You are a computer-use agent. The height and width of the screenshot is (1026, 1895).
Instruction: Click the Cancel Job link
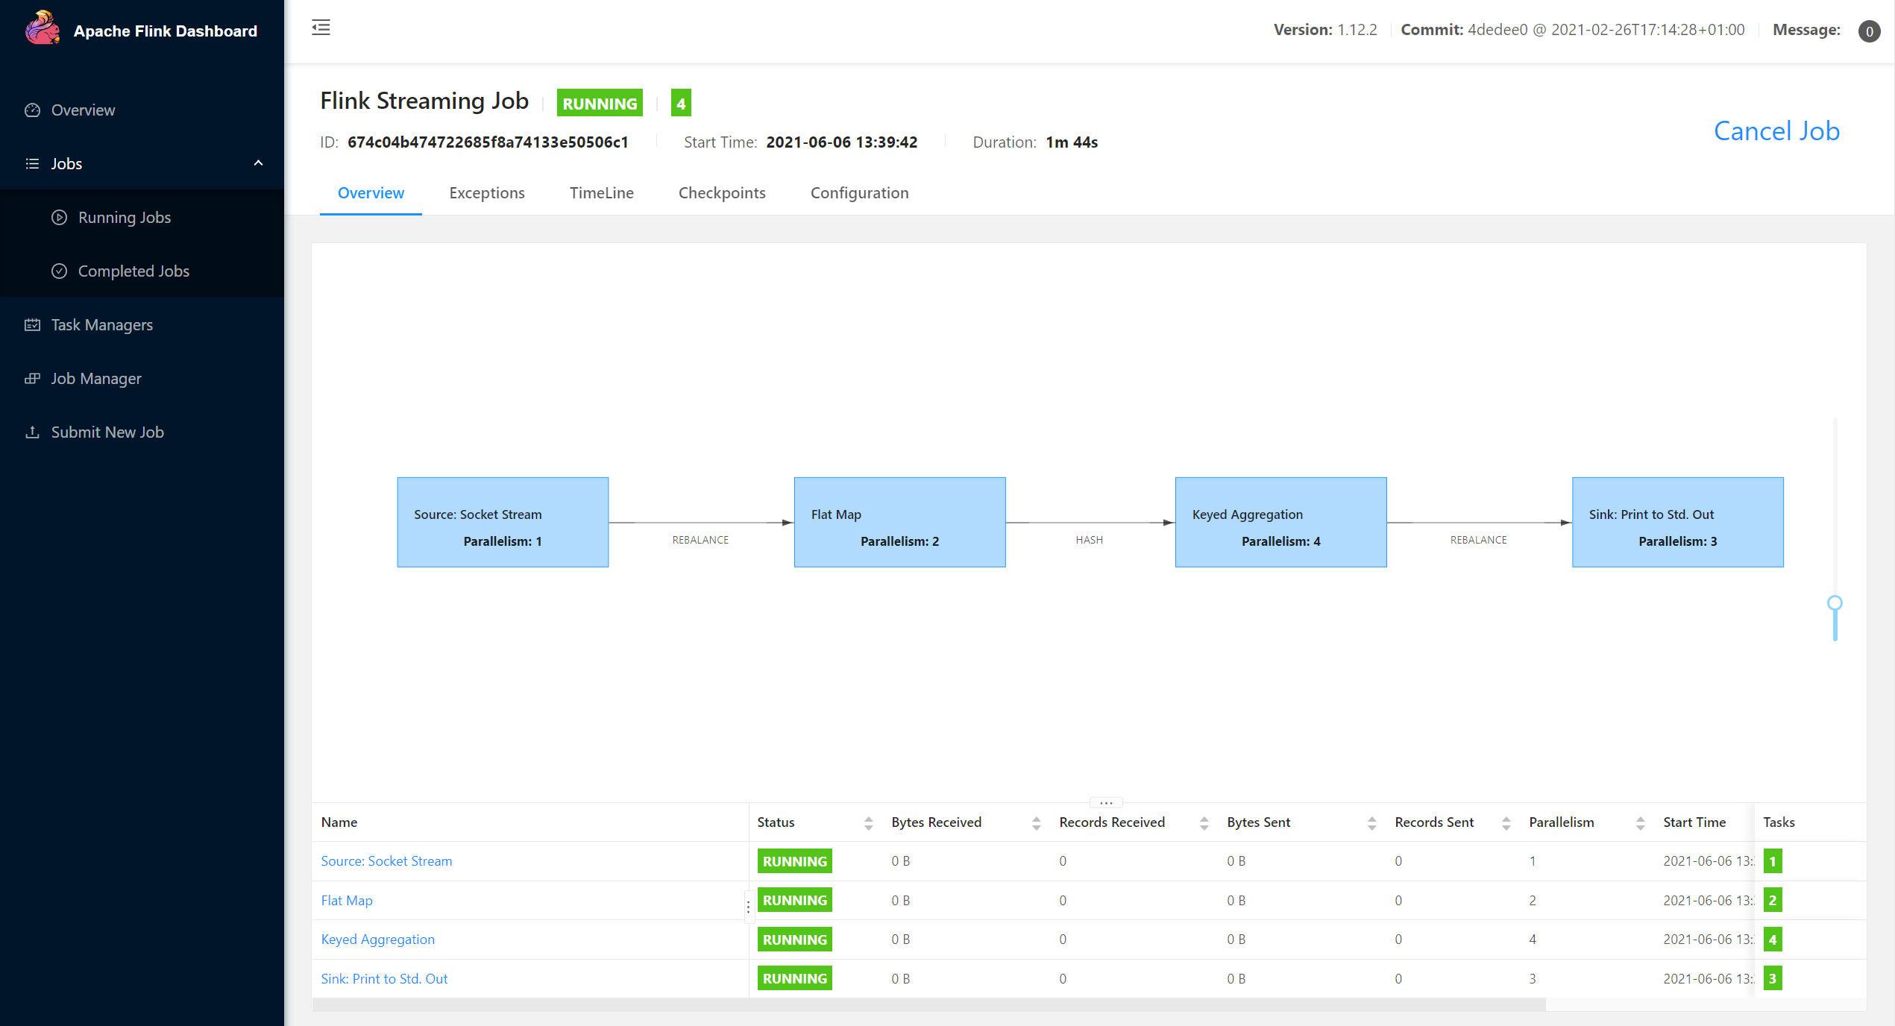(x=1776, y=131)
